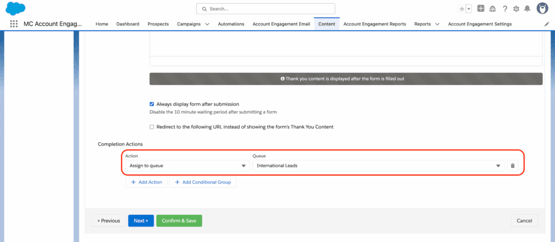Screen dimensions: 555x242
Task: Cancel the form wizard
Action: (524, 220)
